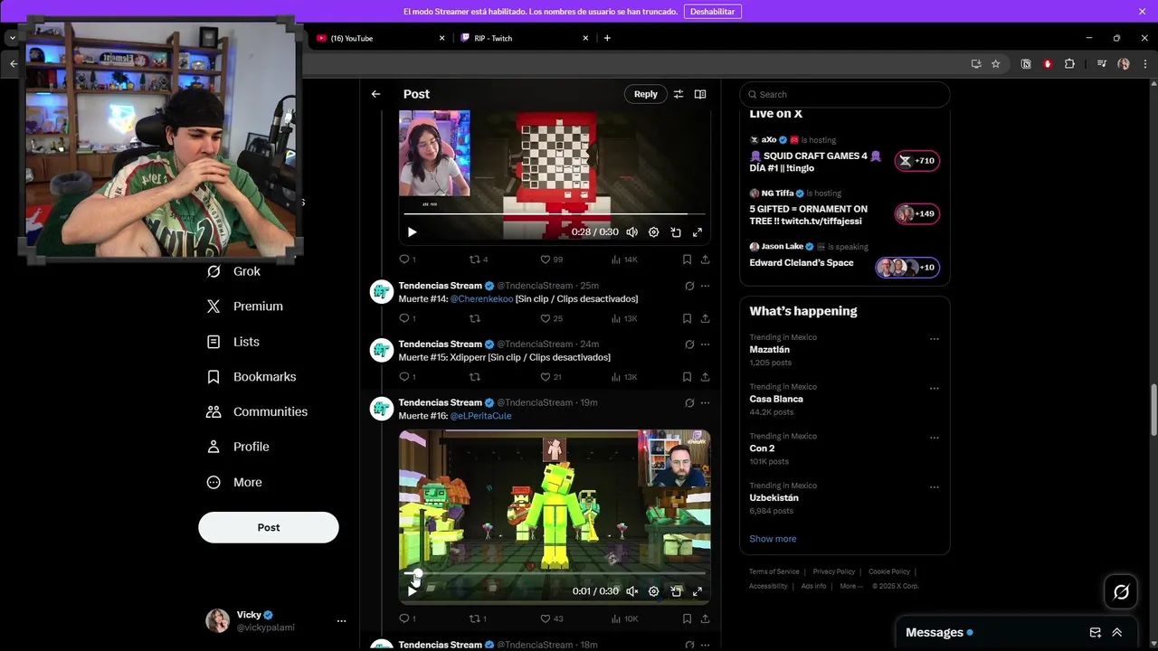Open more options for Casa Blanca trend
The width and height of the screenshot is (1158, 651).
(x=935, y=389)
